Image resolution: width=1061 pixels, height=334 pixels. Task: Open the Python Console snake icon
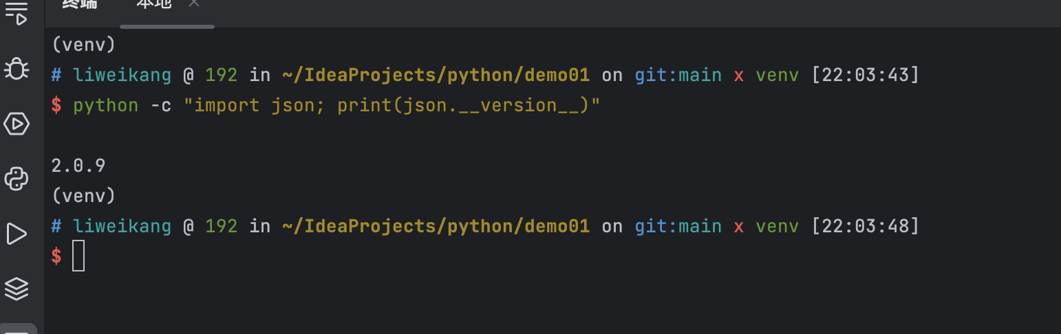click(x=17, y=179)
